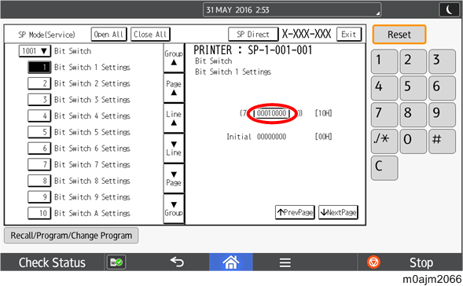
Task: Exit SP Mode
Action: coord(349,35)
